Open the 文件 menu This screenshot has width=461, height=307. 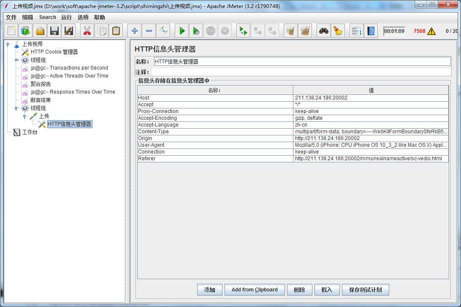coord(11,17)
